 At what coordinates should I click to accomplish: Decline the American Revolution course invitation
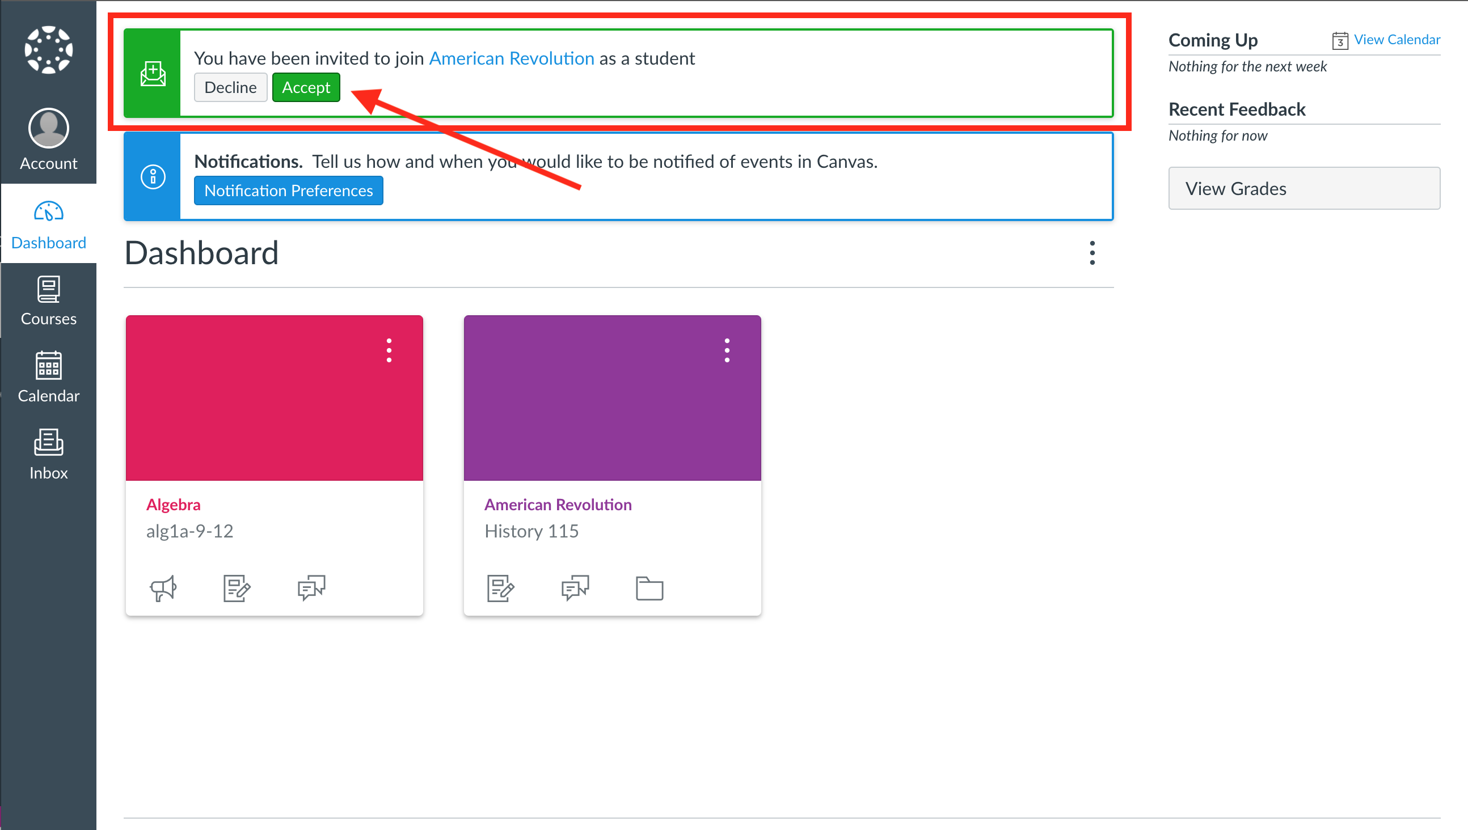(x=230, y=88)
